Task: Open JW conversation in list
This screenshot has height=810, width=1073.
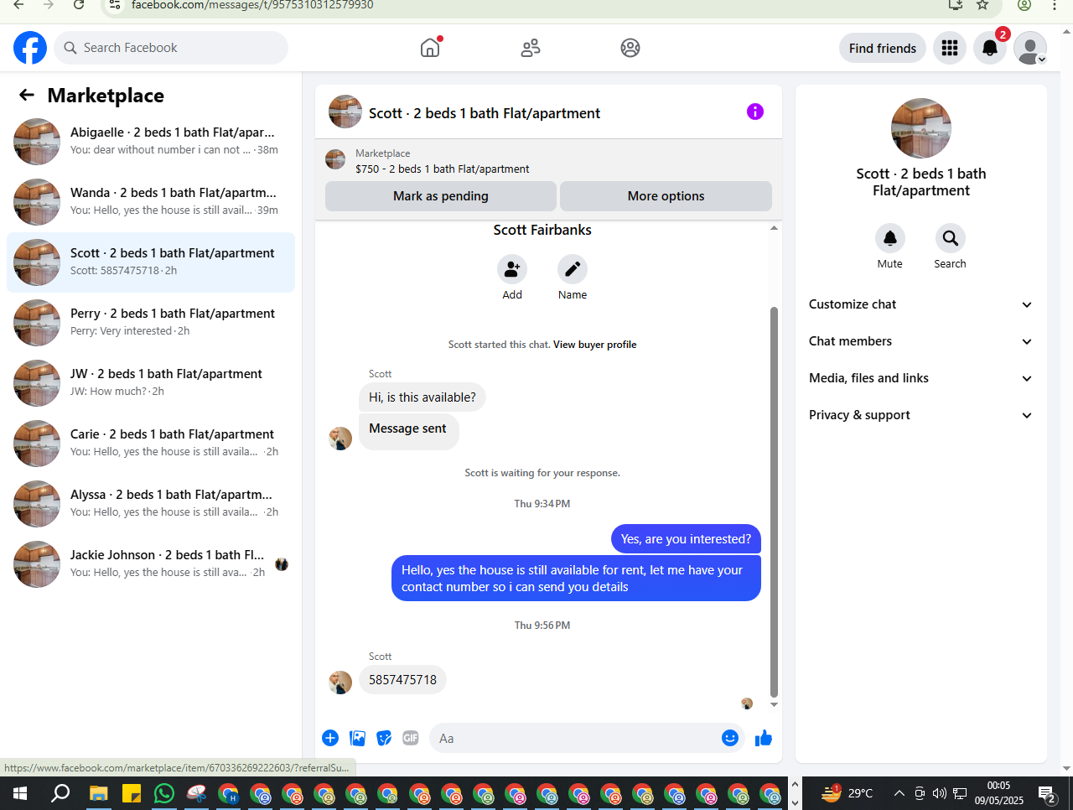Action: [151, 383]
